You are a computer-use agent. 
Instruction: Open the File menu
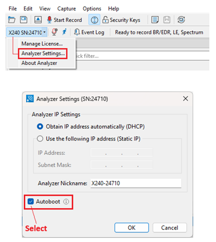[13, 9]
